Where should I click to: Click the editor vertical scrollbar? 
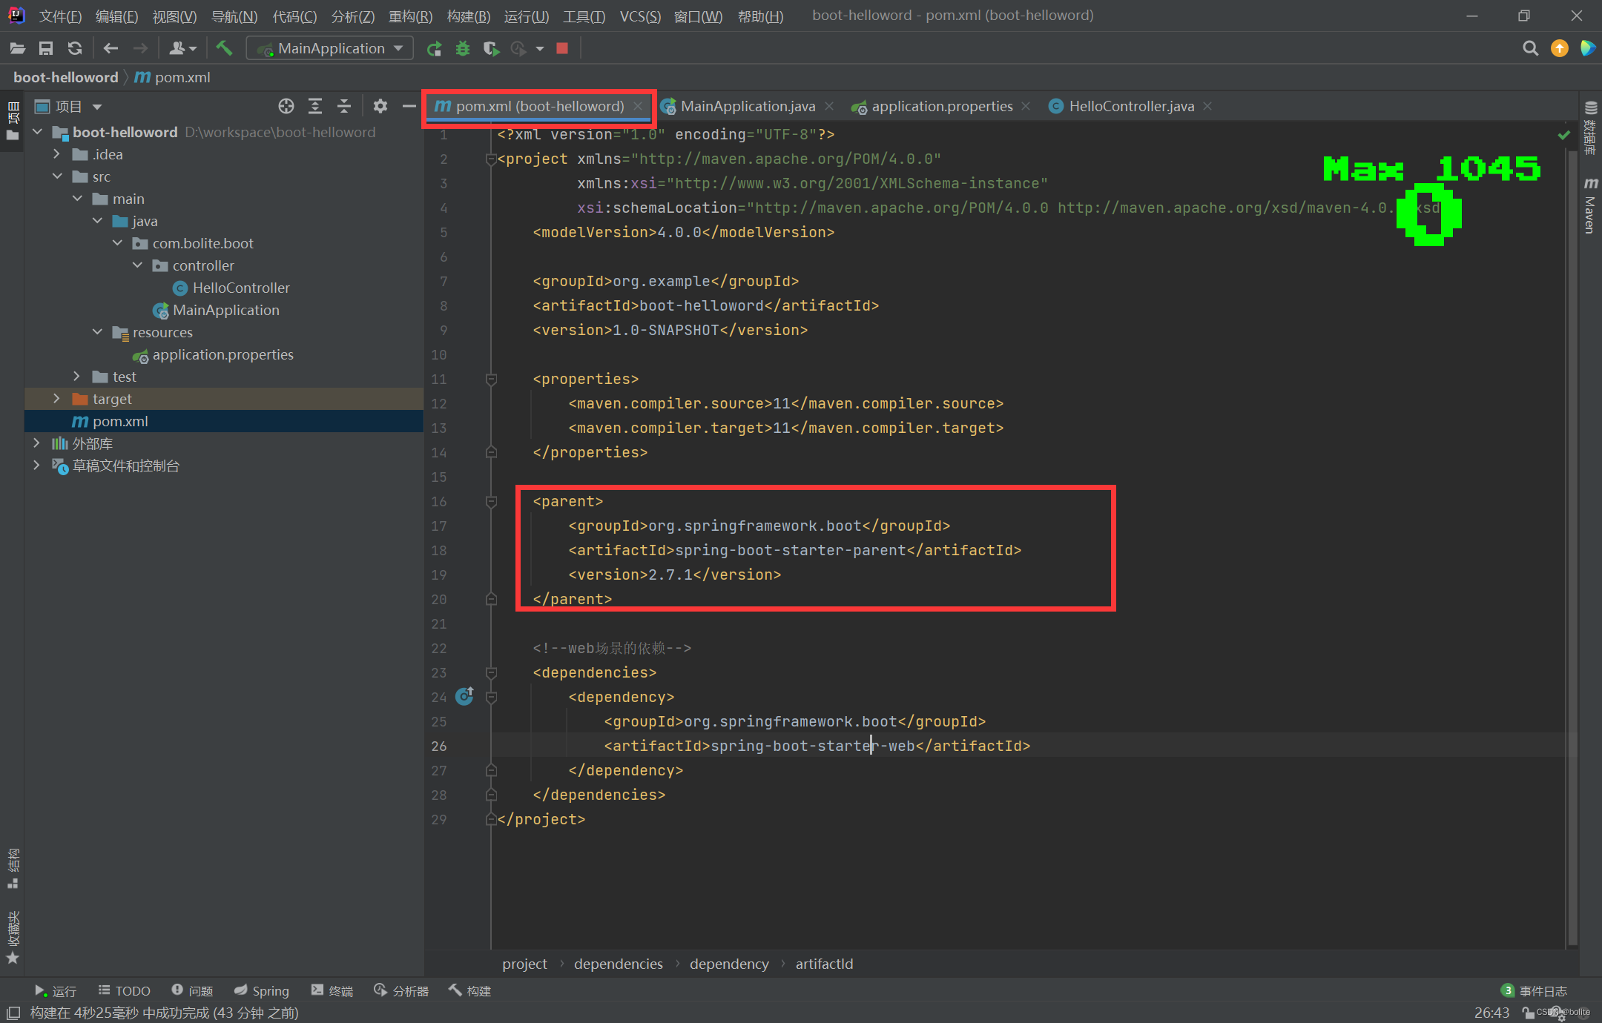tap(1572, 549)
